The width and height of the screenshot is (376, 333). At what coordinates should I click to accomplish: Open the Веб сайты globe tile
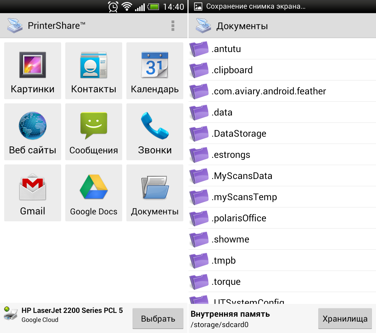[33, 132]
